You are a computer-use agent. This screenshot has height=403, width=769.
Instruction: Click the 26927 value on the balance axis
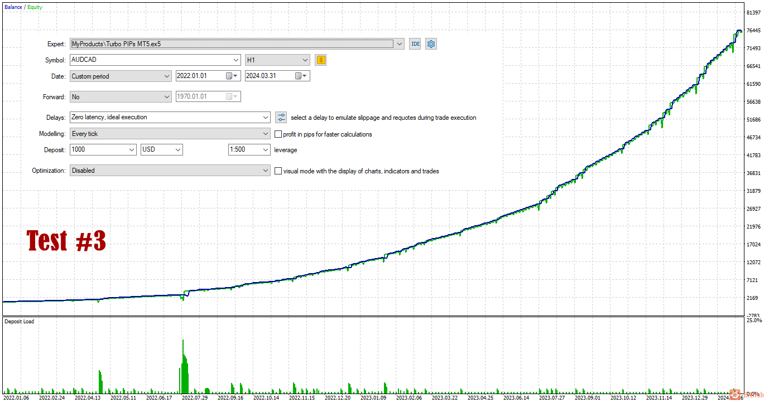tap(753, 208)
